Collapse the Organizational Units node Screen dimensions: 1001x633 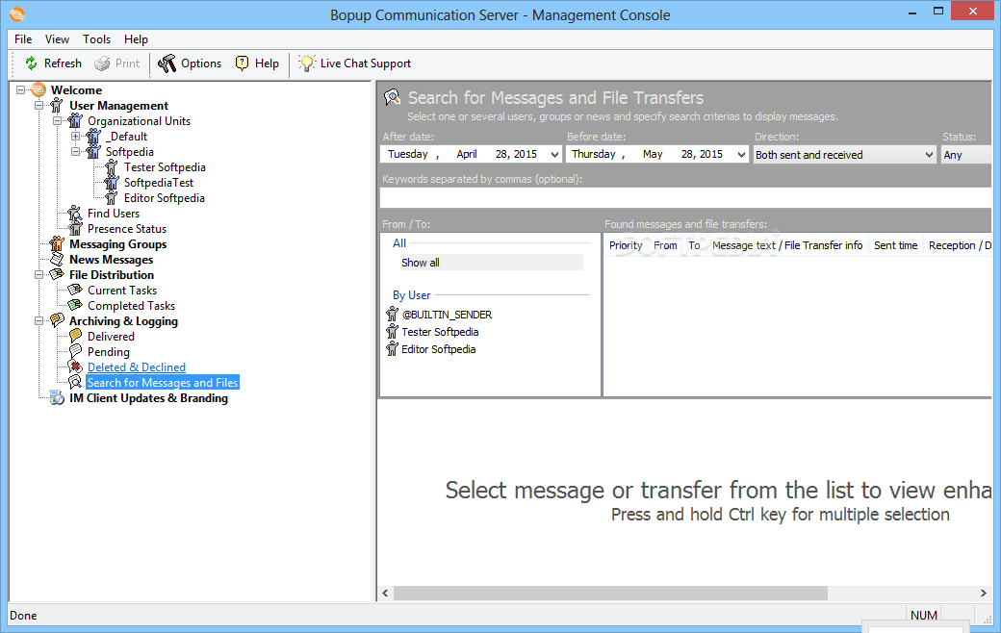pos(57,120)
